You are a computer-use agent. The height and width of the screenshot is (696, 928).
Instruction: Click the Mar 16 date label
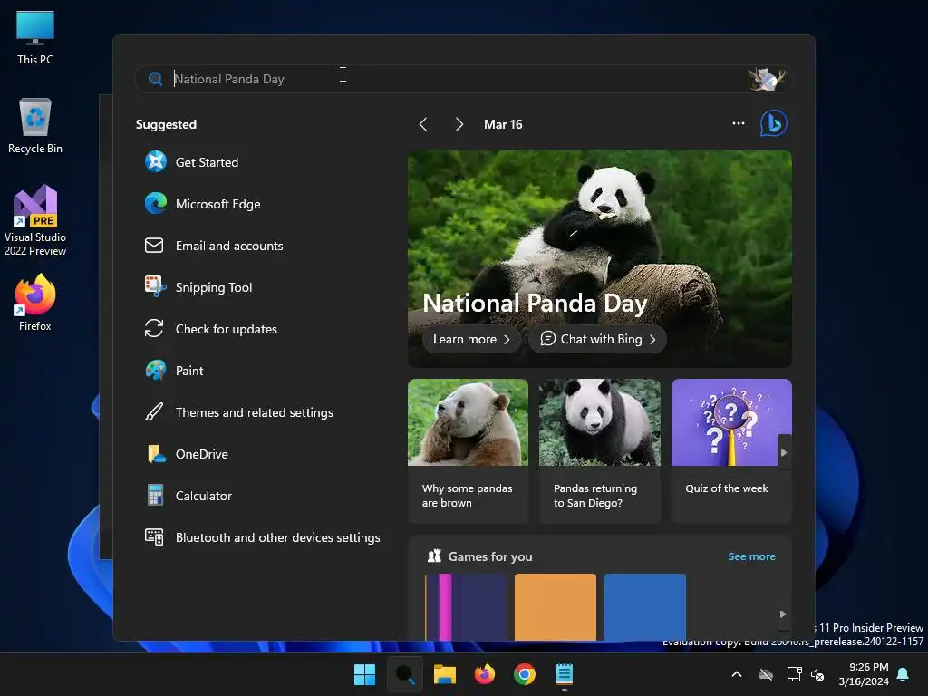(x=503, y=124)
